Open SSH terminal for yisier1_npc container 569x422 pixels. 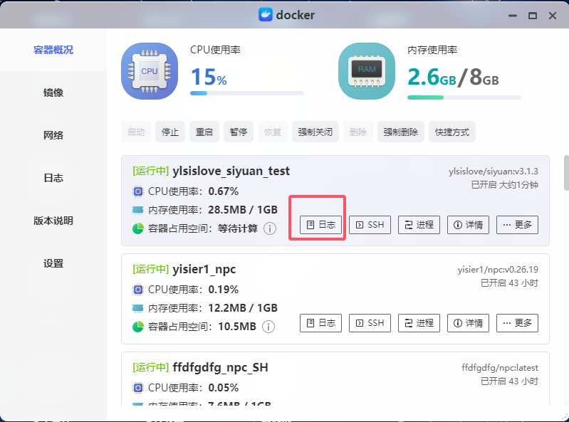(370, 323)
